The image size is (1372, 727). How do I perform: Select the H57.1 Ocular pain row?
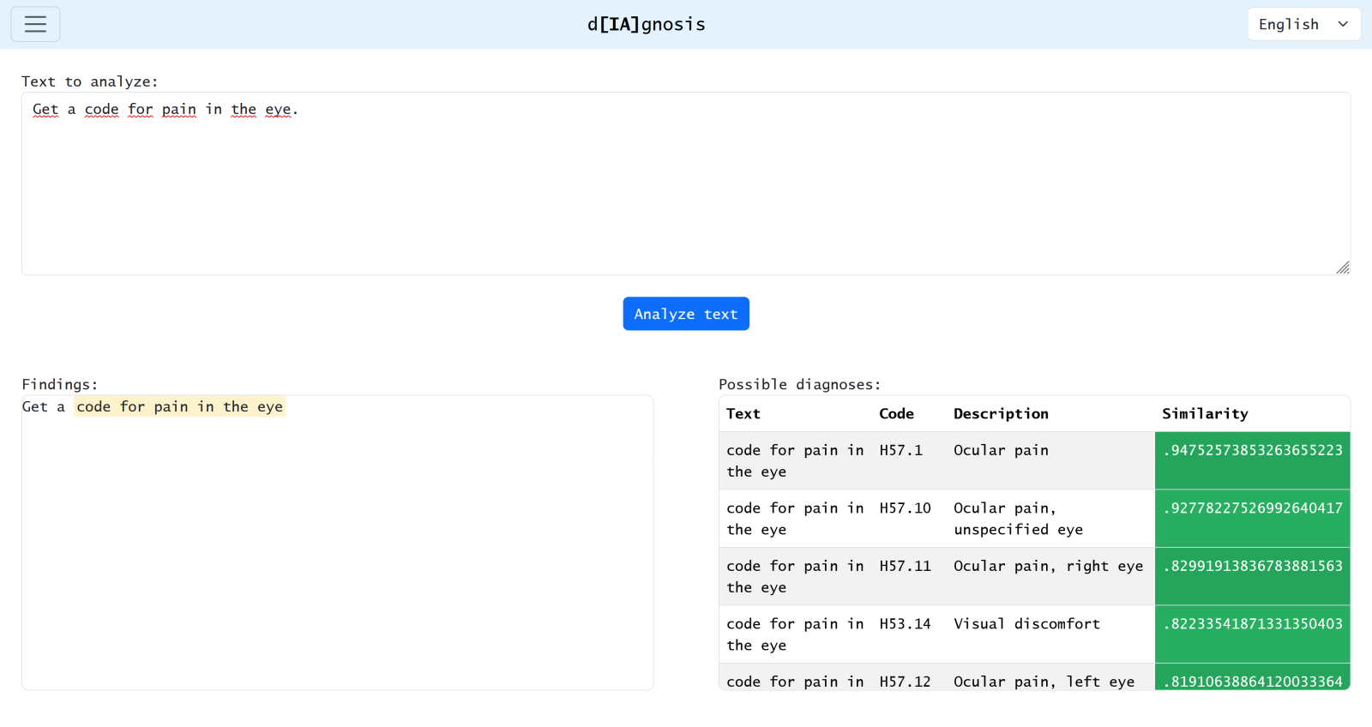(x=1000, y=451)
